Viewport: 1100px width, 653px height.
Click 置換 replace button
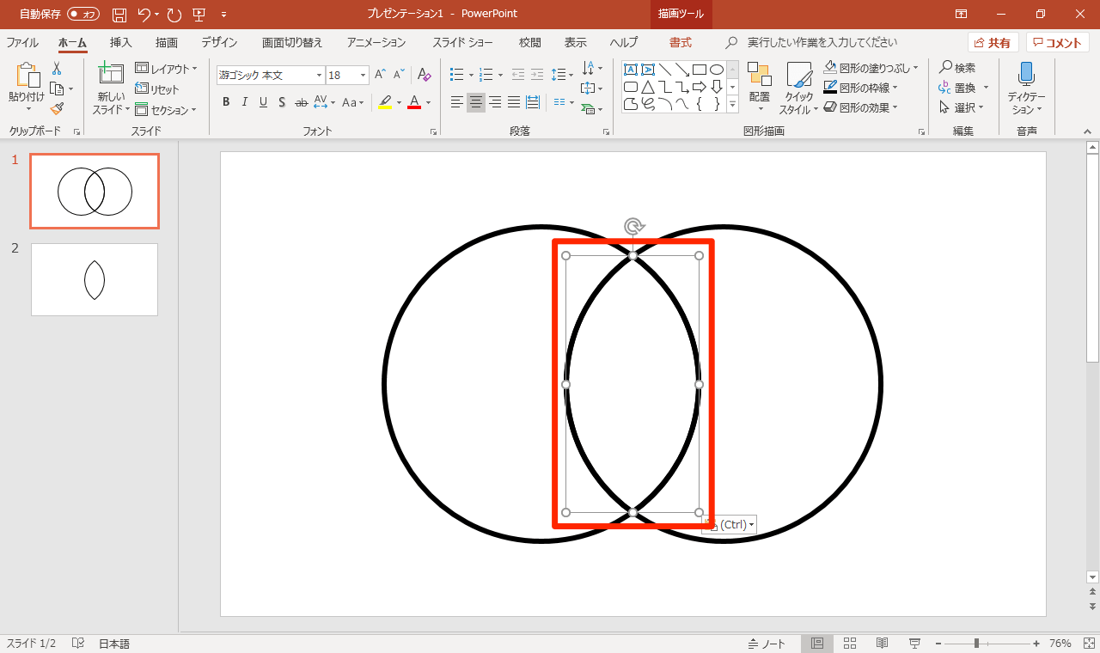pos(957,88)
